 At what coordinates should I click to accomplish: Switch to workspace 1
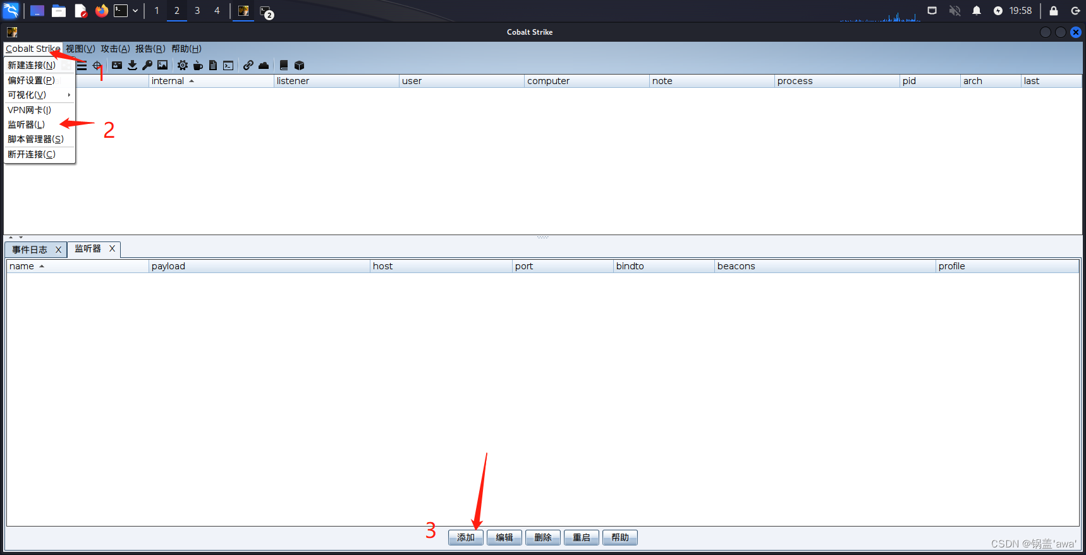pos(157,11)
